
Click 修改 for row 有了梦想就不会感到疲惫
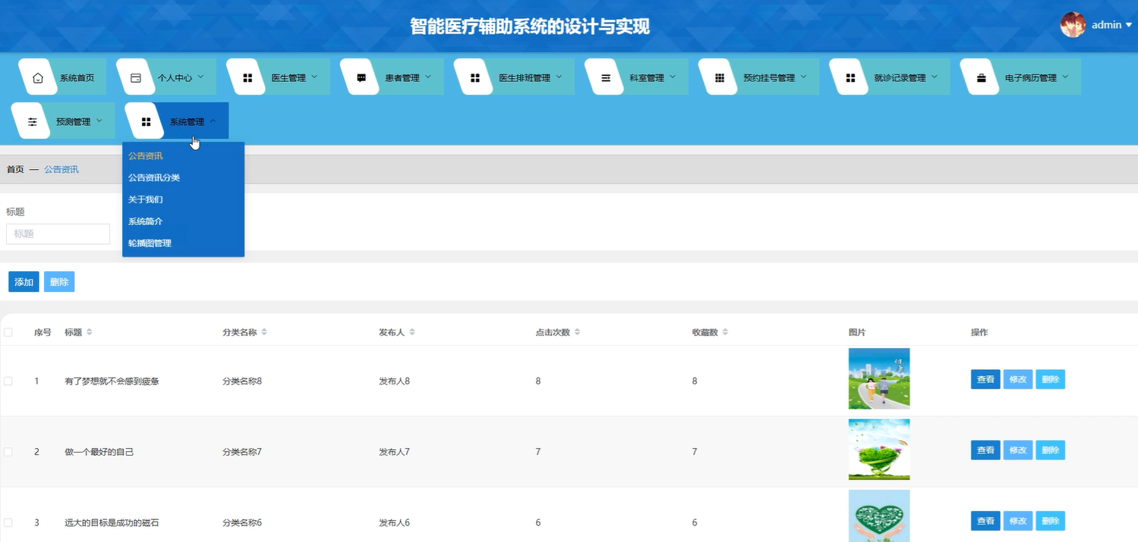[x=1018, y=380]
